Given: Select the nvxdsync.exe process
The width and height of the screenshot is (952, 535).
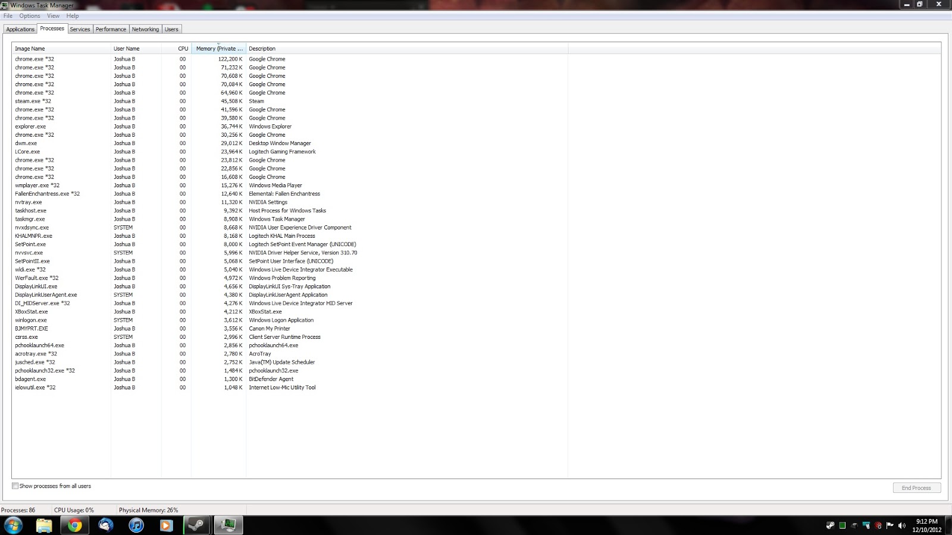Looking at the screenshot, I should pyautogui.click(x=32, y=228).
